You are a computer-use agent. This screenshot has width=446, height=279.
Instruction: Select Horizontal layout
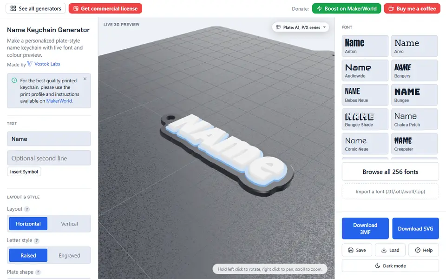pos(28,224)
